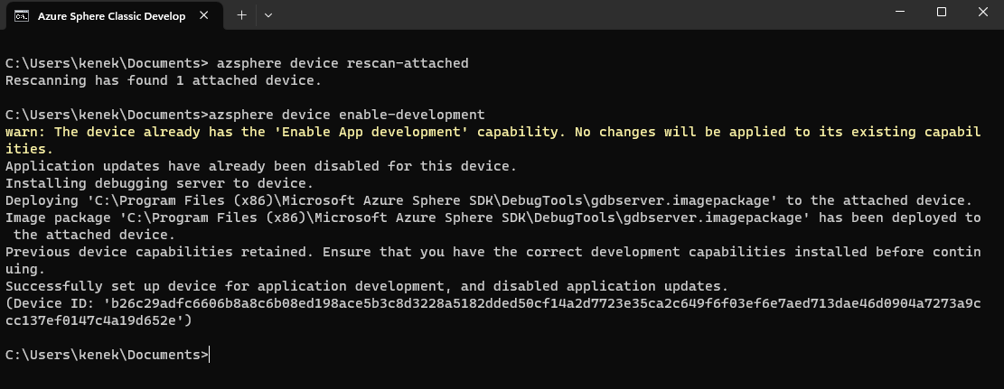
Task: Click 'Application updates have already been disabled' line
Action: pyautogui.click(x=260, y=166)
